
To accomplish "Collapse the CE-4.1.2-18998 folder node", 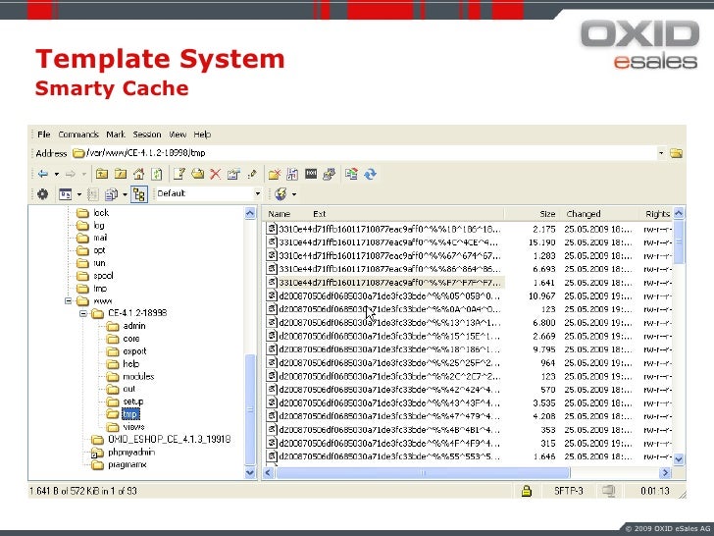I will point(82,314).
